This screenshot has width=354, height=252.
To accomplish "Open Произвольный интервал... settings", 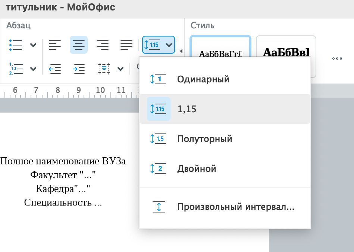I will coord(225,207).
